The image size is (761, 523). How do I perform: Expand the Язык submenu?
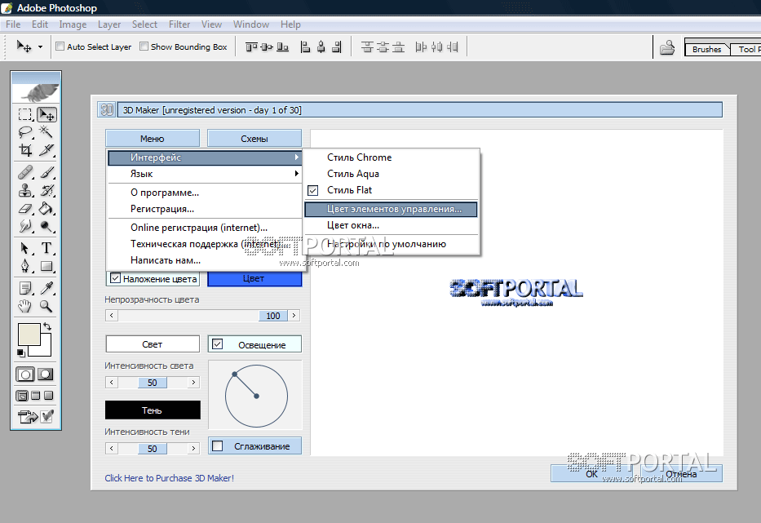tap(205, 174)
